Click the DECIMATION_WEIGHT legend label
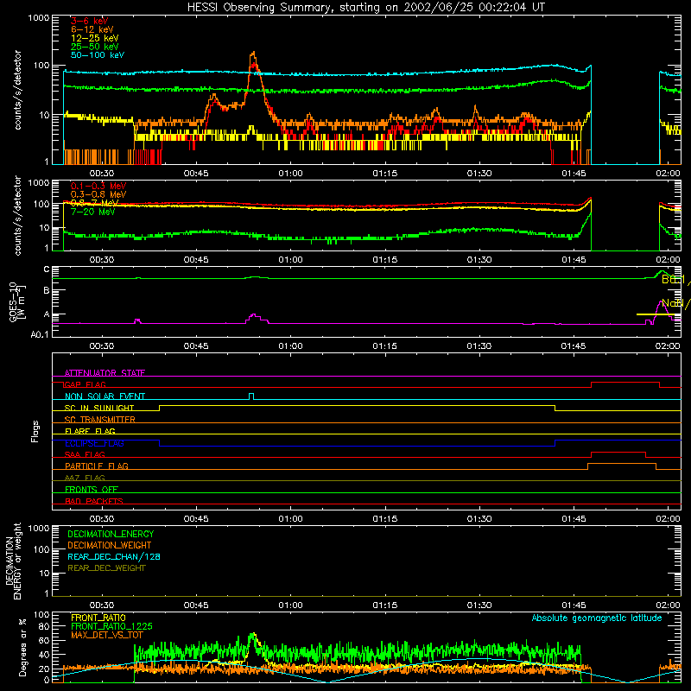The image size is (691, 691). [110, 545]
